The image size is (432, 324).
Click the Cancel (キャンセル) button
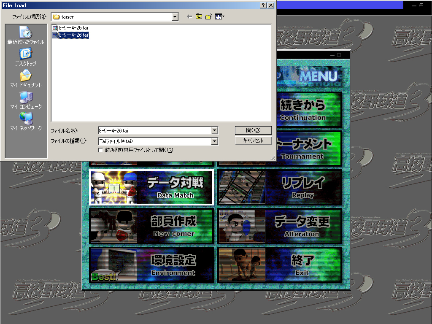pos(253,140)
